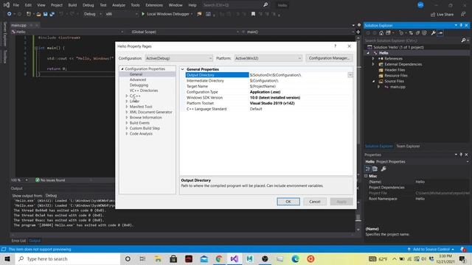Click Solution Explorer search magnifier icon
This screenshot has height=265, width=472.
[x=464, y=40]
